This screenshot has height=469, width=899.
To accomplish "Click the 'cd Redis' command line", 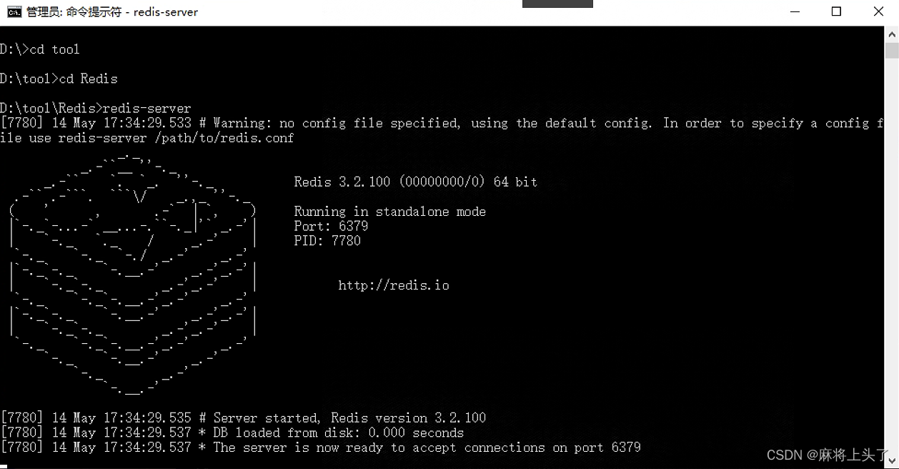I will click(59, 79).
